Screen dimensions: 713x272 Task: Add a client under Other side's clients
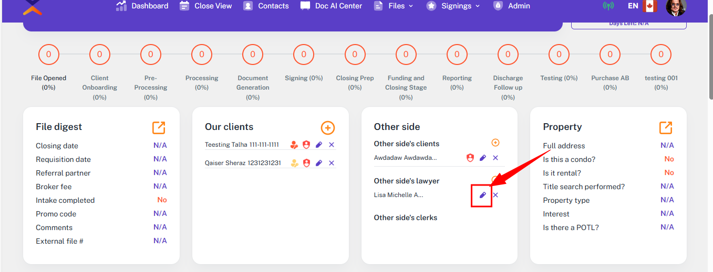pyautogui.click(x=495, y=143)
